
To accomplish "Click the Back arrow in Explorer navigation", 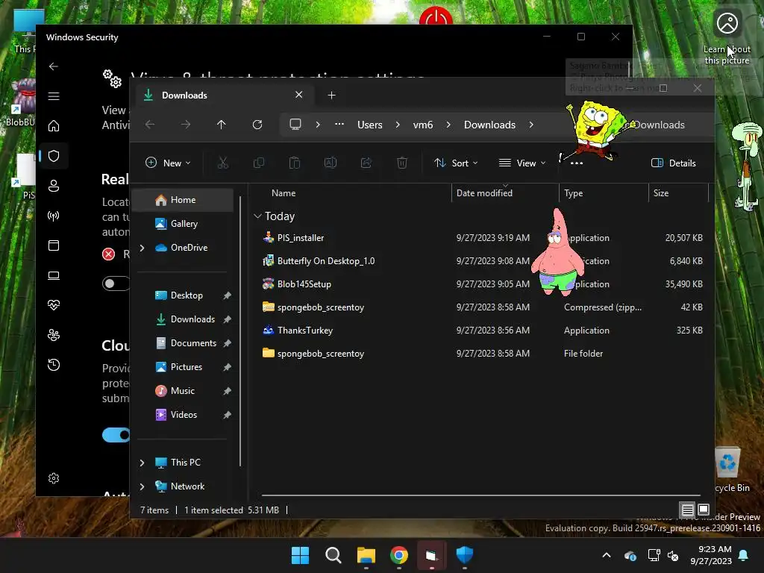I will point(150,125).
